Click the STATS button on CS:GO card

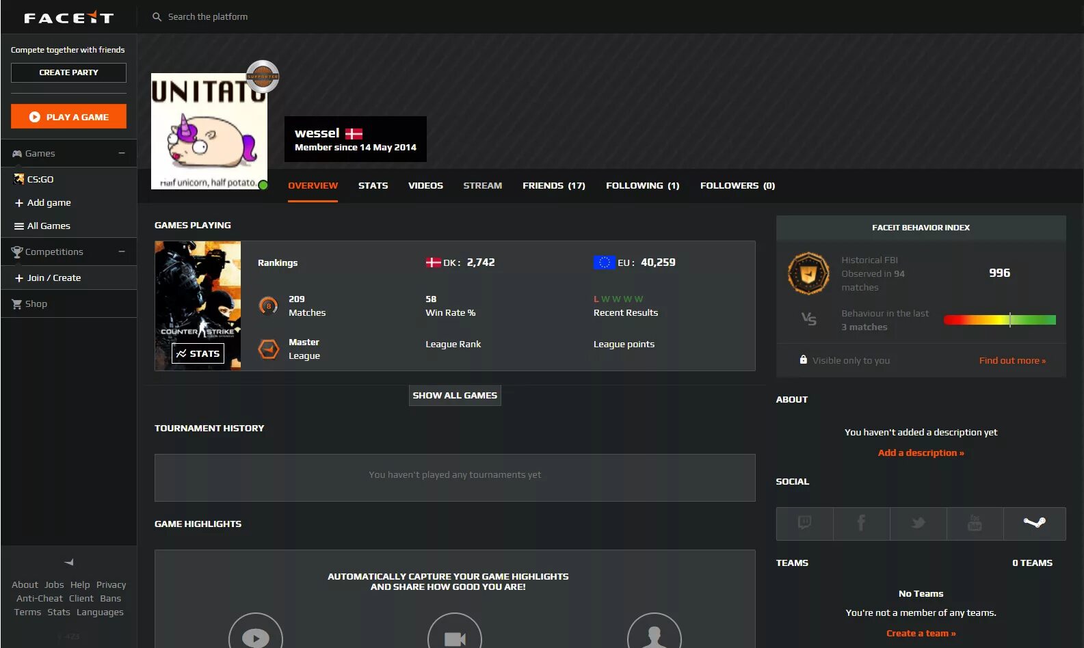point(198,353)
